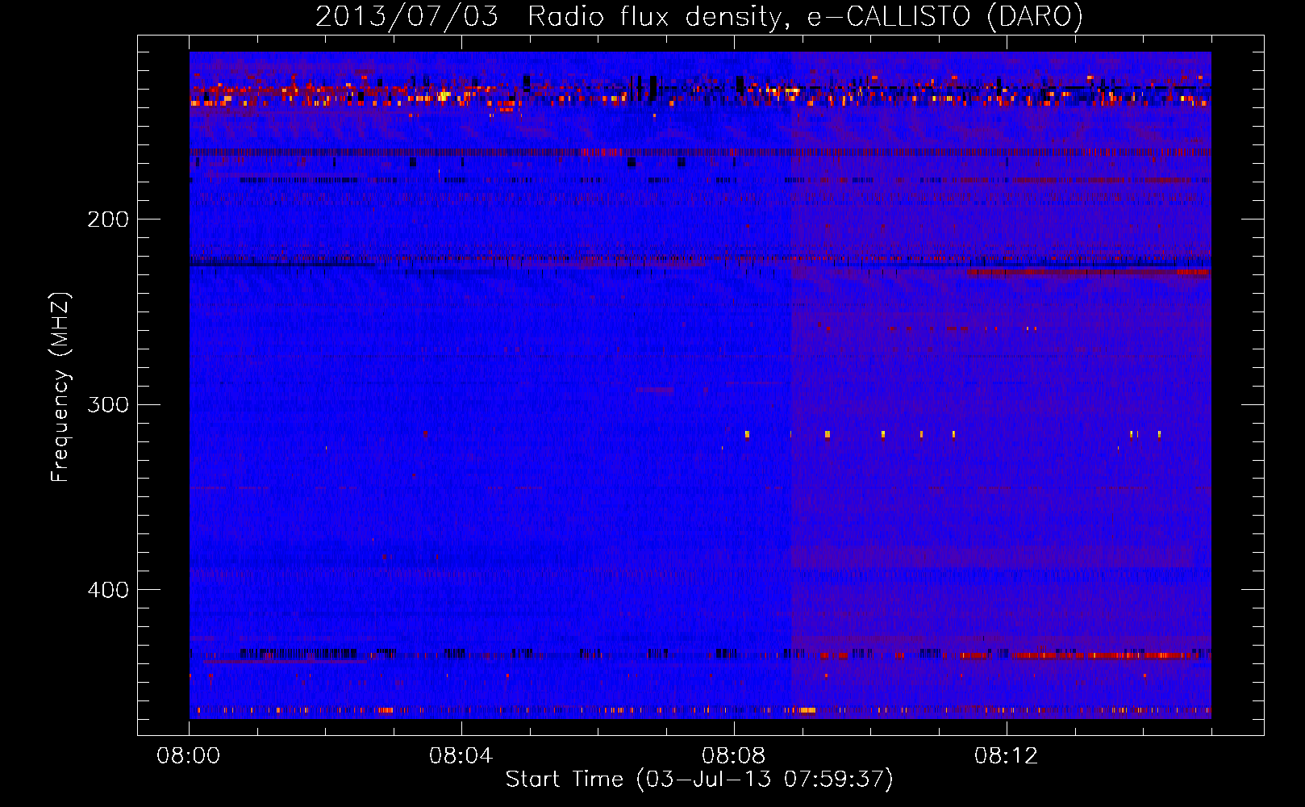Click the 08:04 time tick label

pyautogui.click(x=461, y=756)
